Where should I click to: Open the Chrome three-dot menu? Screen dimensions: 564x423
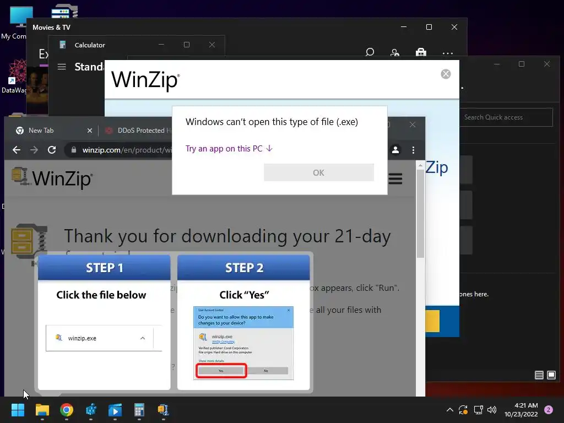[x=413, y=150]
